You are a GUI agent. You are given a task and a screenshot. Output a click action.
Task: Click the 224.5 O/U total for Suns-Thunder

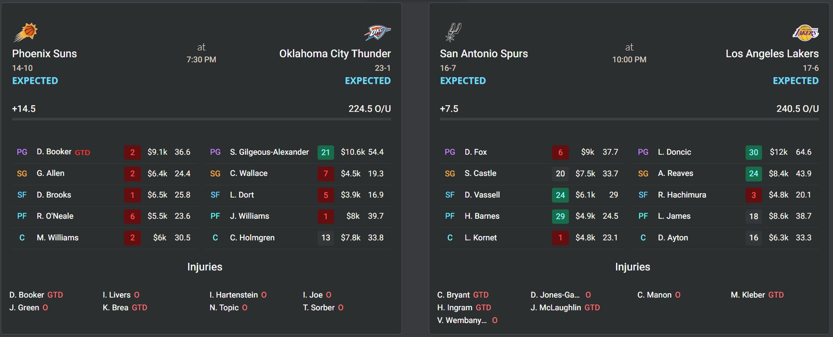(370, 109)
